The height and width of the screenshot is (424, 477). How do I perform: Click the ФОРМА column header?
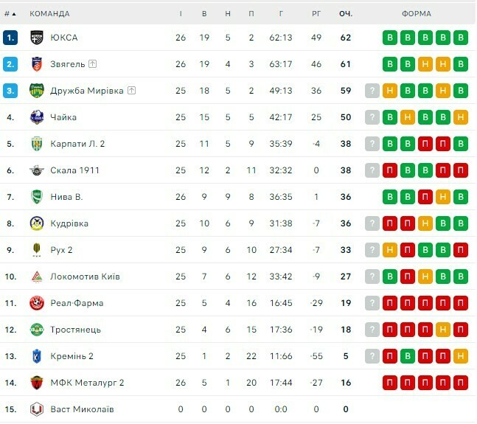point(417,13)
